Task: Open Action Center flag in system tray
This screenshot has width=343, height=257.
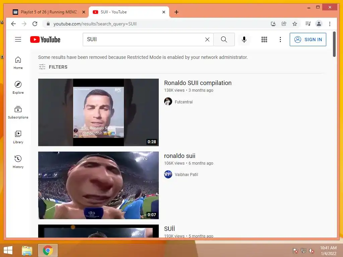Action: click(x=295, y=251)
